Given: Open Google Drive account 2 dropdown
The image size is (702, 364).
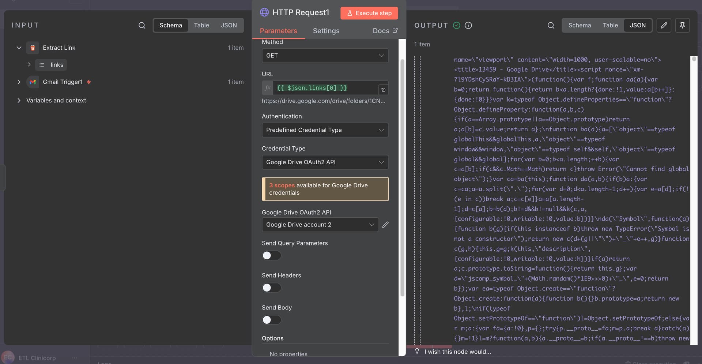Looking at the screenshot, I should click(320, 225).
